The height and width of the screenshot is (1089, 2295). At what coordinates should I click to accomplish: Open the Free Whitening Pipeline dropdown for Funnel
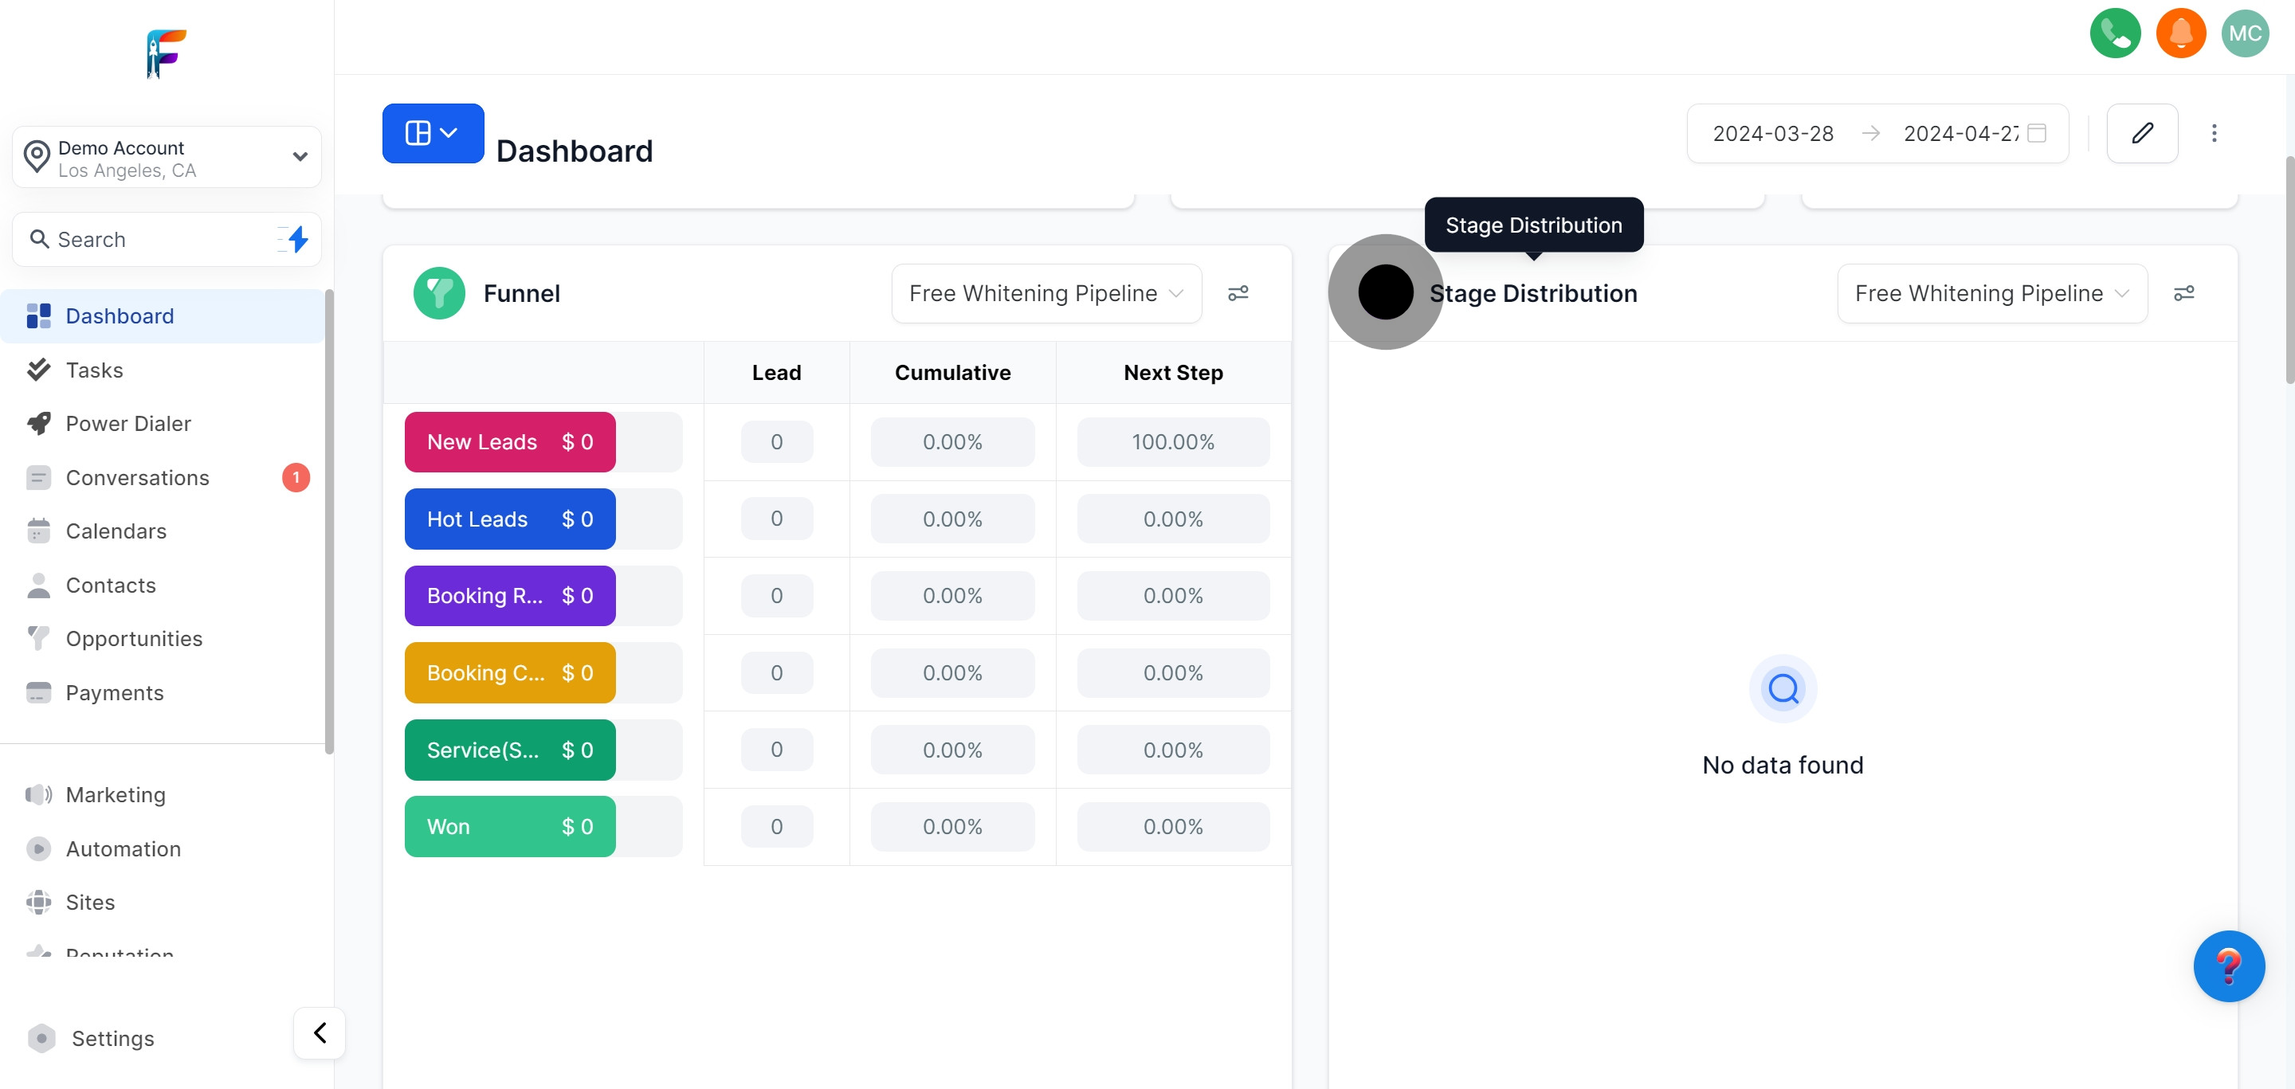tap(1045, 293)
